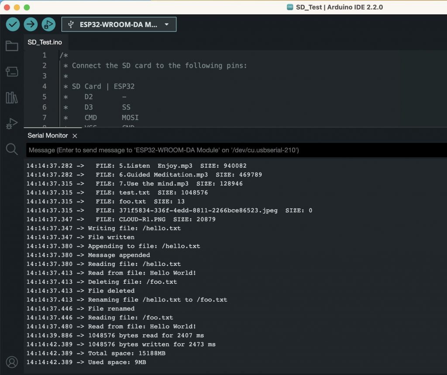This screenshot has height=375, width=447.
Task: Click the serial message input field
Action: pos(236,150)
